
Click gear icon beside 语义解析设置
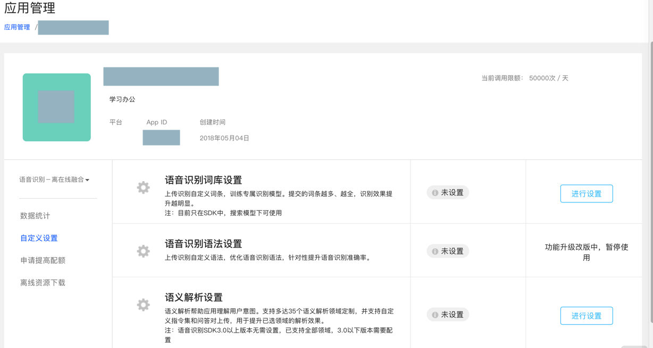click(x=143, y=304)
